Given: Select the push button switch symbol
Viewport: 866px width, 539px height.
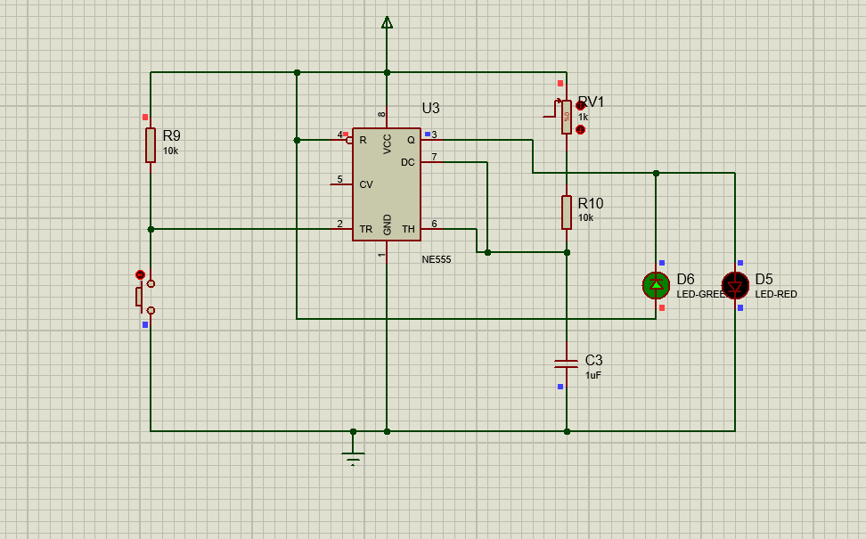Looking at the screenshot, I should pyautogui.click(x=146, y=297).
